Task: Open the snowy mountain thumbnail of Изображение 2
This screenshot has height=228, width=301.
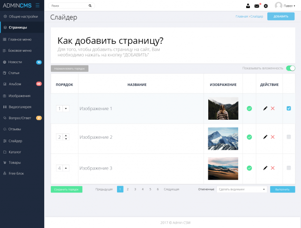Action: [x=223, y=139]
